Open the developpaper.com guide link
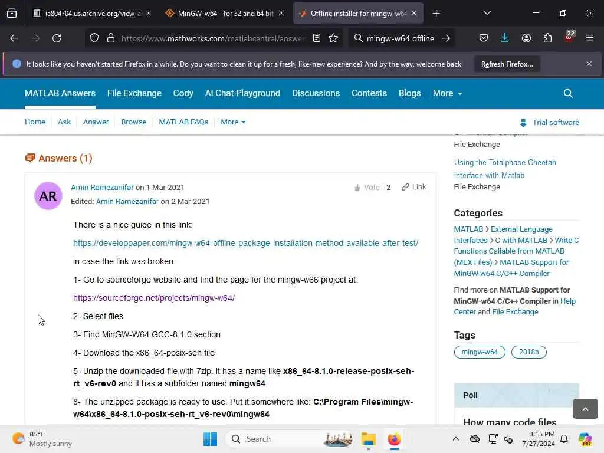Image resolution: width=604 pixels, height=453 pixels. tap(245, 243)
